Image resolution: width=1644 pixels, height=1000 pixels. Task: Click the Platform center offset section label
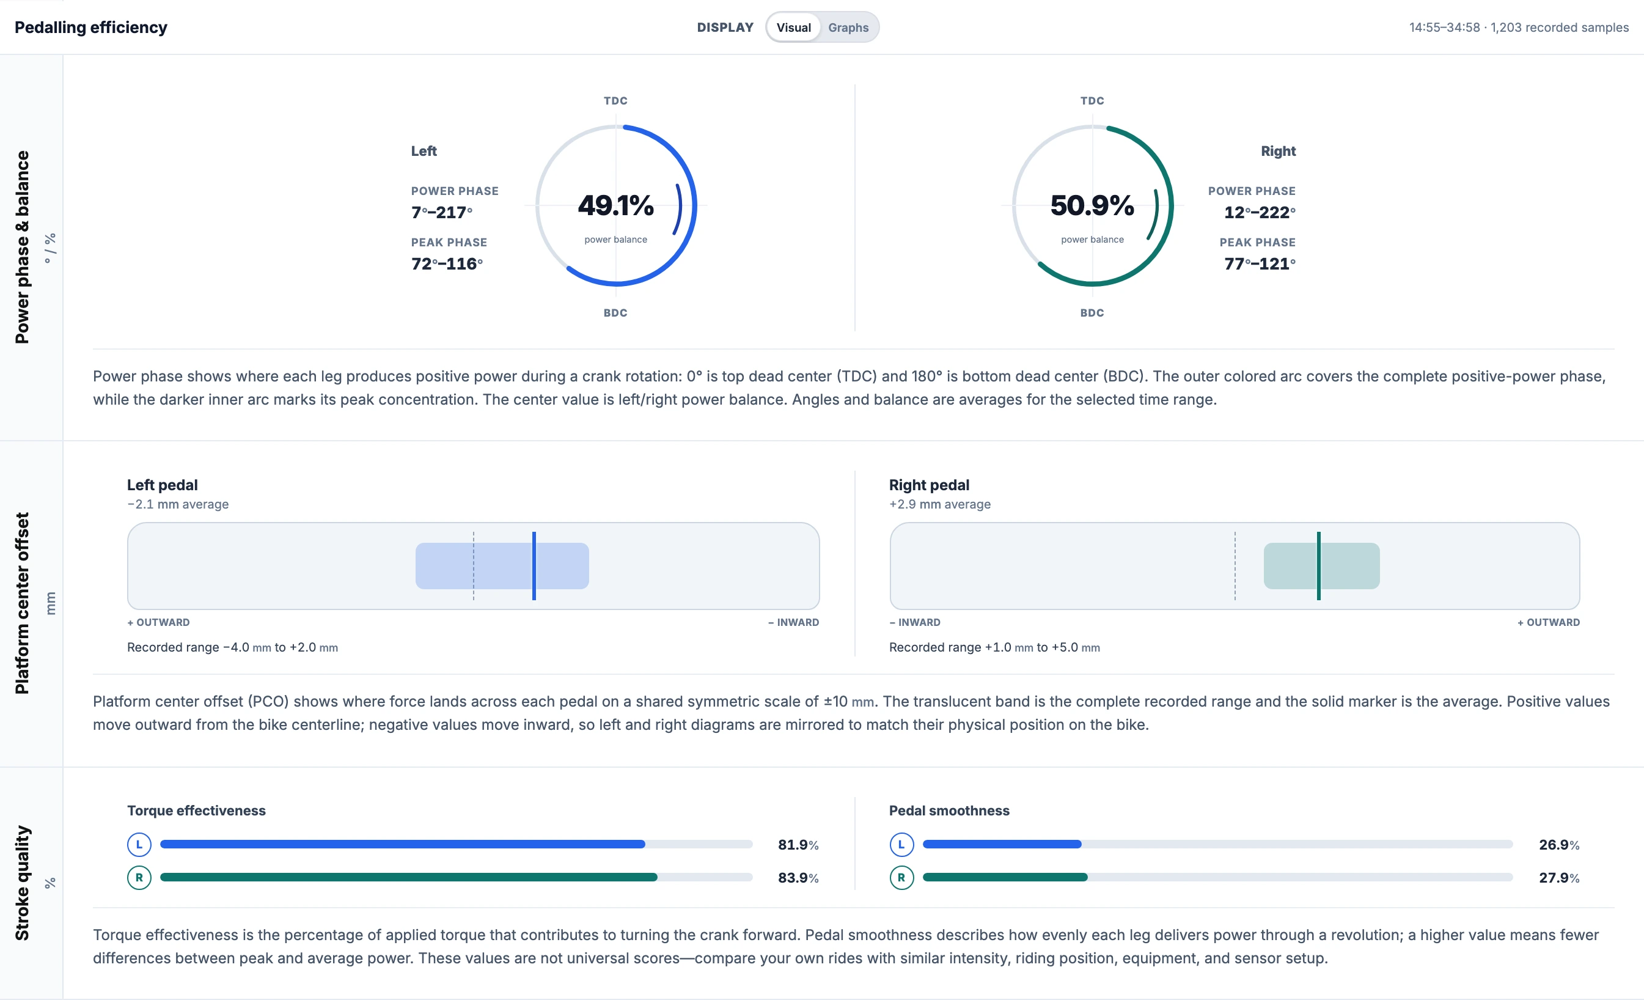coord(22,603)
